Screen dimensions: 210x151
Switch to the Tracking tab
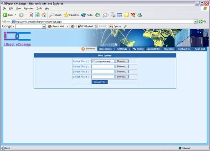point(168,49)
